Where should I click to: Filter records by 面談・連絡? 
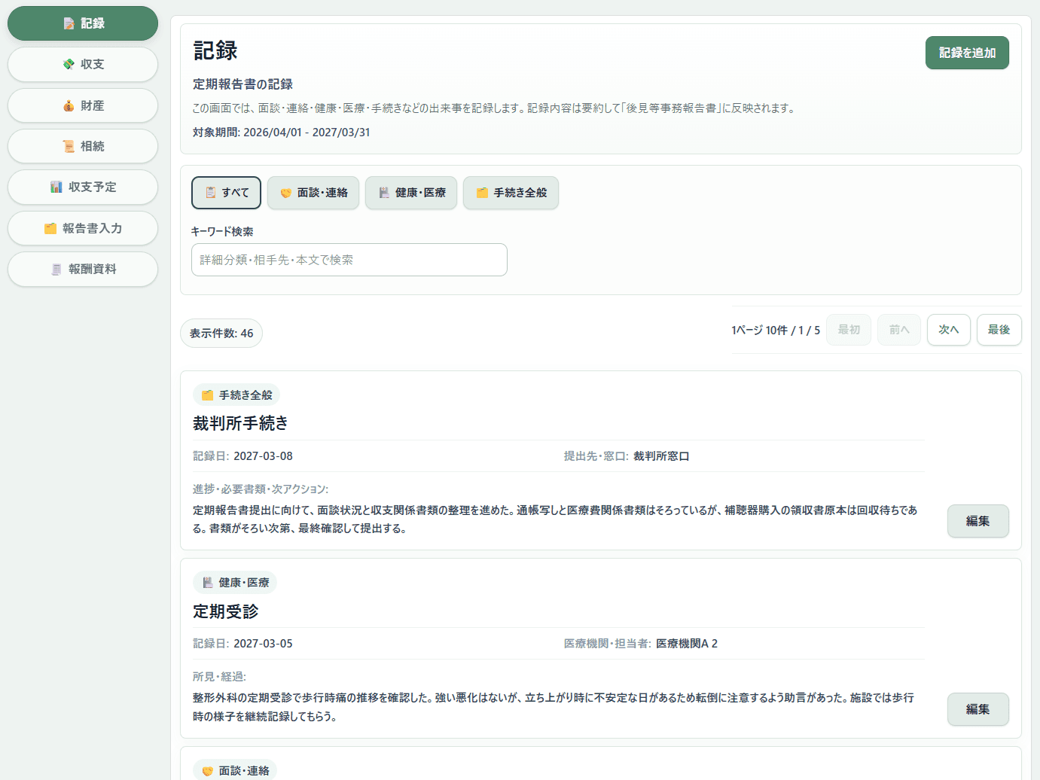[313, 193]
